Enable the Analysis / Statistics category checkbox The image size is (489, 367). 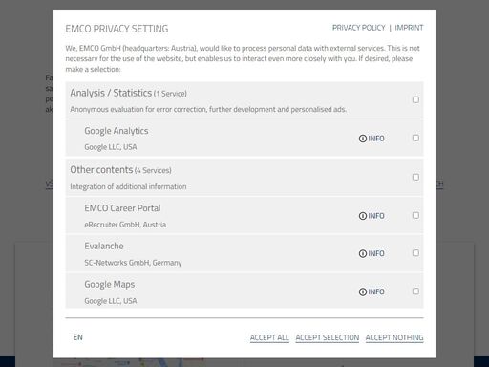(x=415, y=99)
